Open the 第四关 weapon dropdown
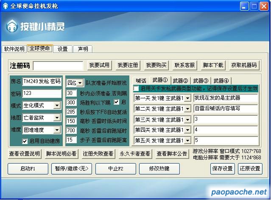Image resolution: width=271 pixels, height=200 pixels. [162, 130]
